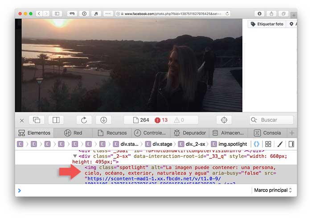Click the location pin icon beside Etiquetar foto
Image resolution: width=312 pixels, height=218 pixels.
click(x=291, y=24)
